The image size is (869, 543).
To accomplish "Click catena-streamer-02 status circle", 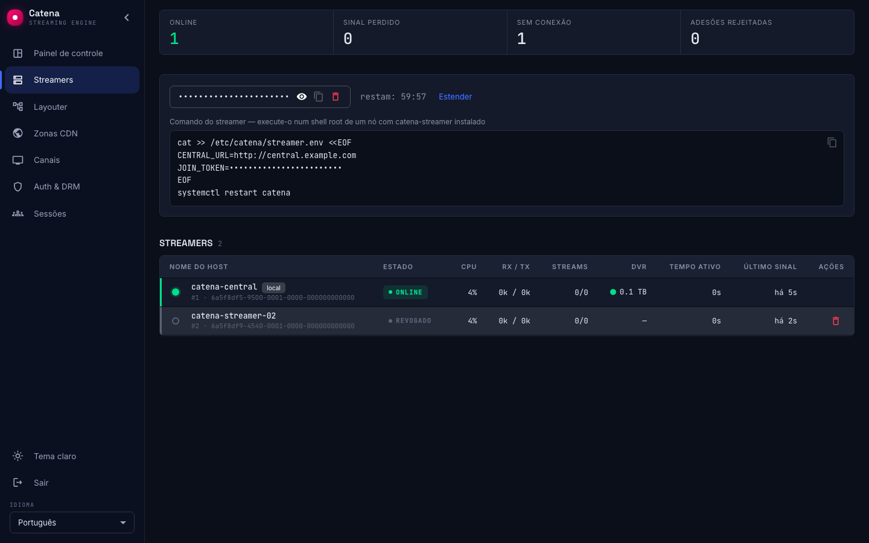I will [x=176, y=321].
